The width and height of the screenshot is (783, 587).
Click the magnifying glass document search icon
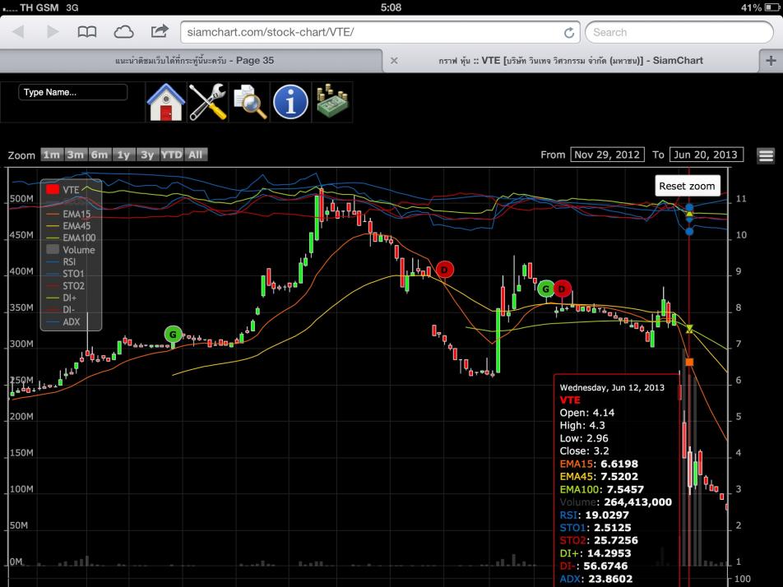point(249,102)
